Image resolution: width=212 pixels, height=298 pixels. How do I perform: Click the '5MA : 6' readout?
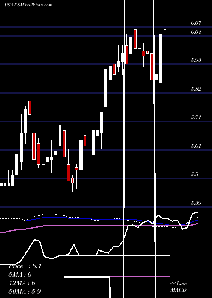tap(20, 275)
